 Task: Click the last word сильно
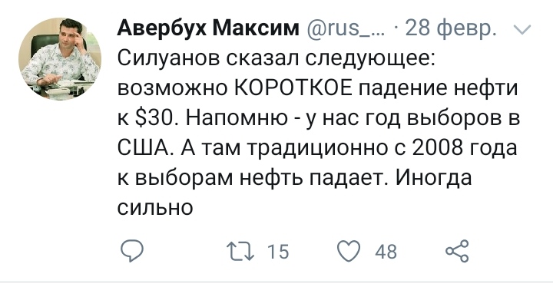pyautogui.click(x=155, y=207)
